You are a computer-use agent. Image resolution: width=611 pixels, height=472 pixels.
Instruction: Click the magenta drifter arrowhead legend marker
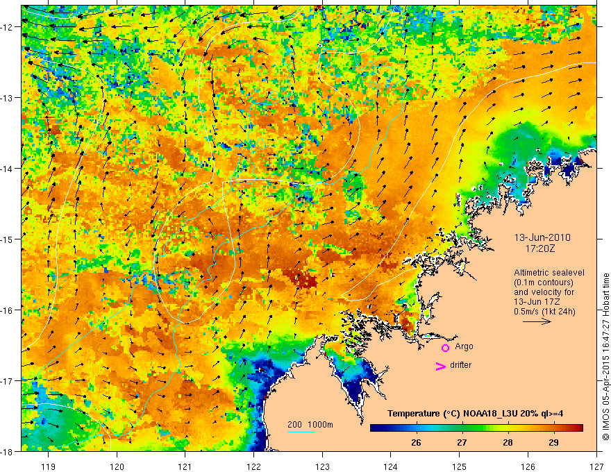pos(440,366)
